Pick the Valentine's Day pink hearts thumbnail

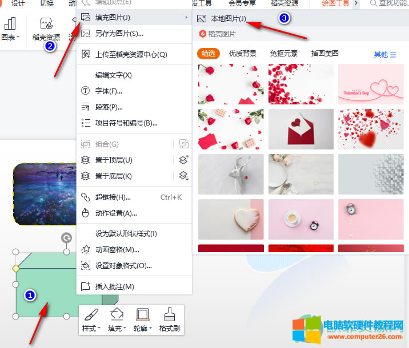click(371, 84)
